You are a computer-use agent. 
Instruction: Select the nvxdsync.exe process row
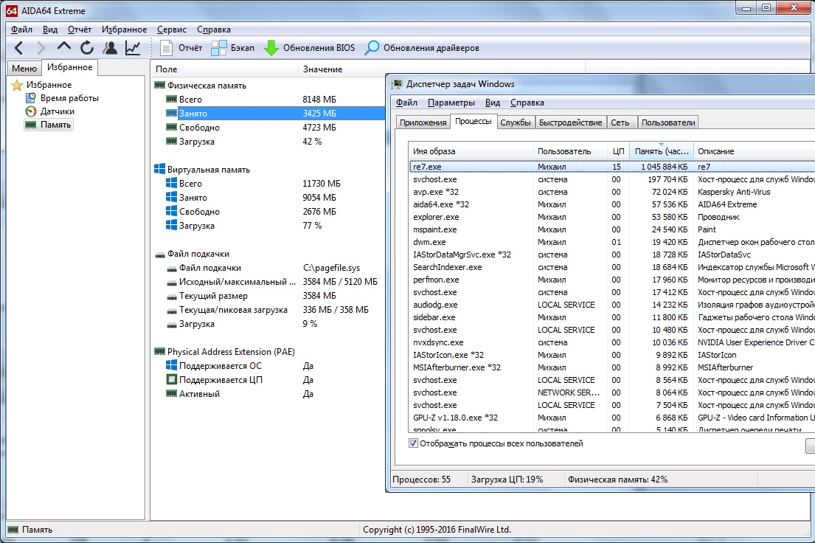tap(611, 342)
